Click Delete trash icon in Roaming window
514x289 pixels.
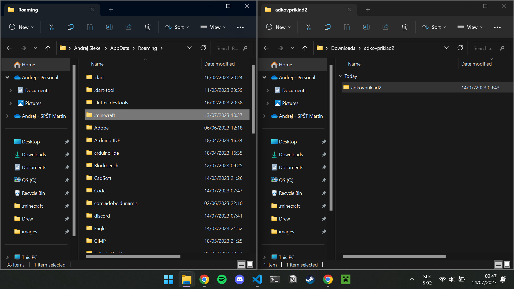coord(148,27)
